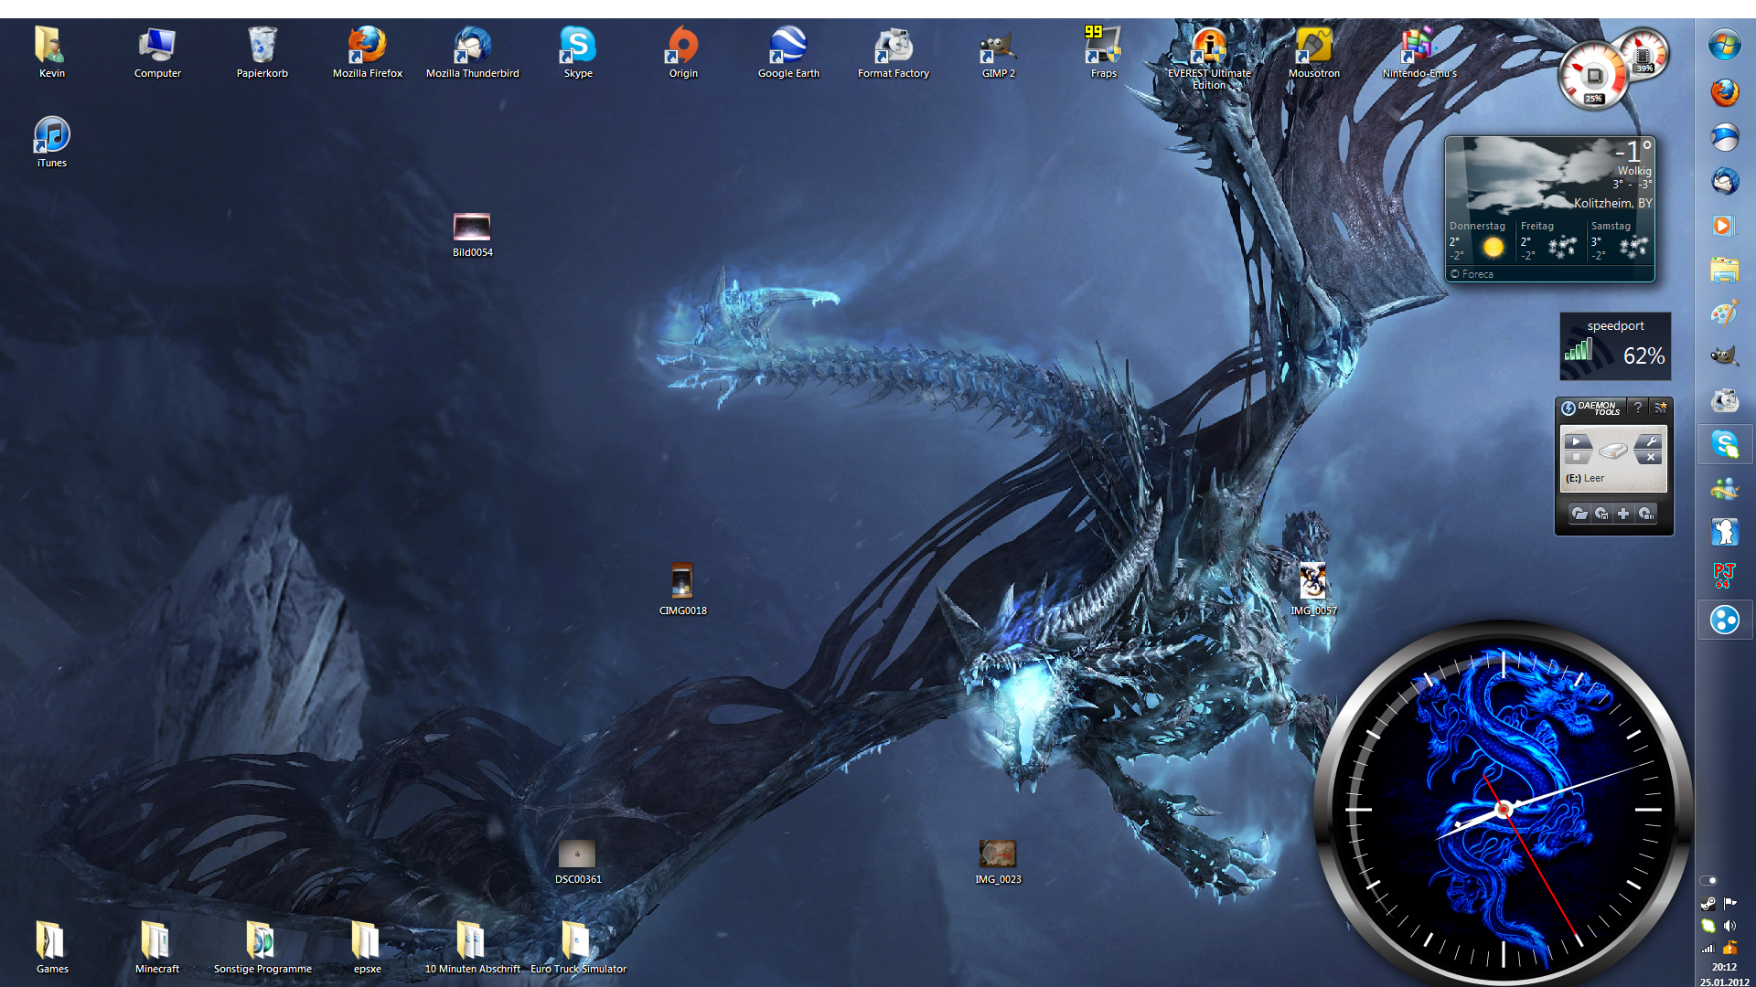1756x987 pixels.
Task: Open the Project64 PJ64 taskbar icon
Action: click(1725, 576)
